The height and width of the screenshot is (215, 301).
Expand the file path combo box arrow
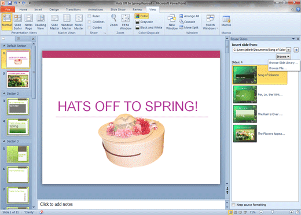288,50
